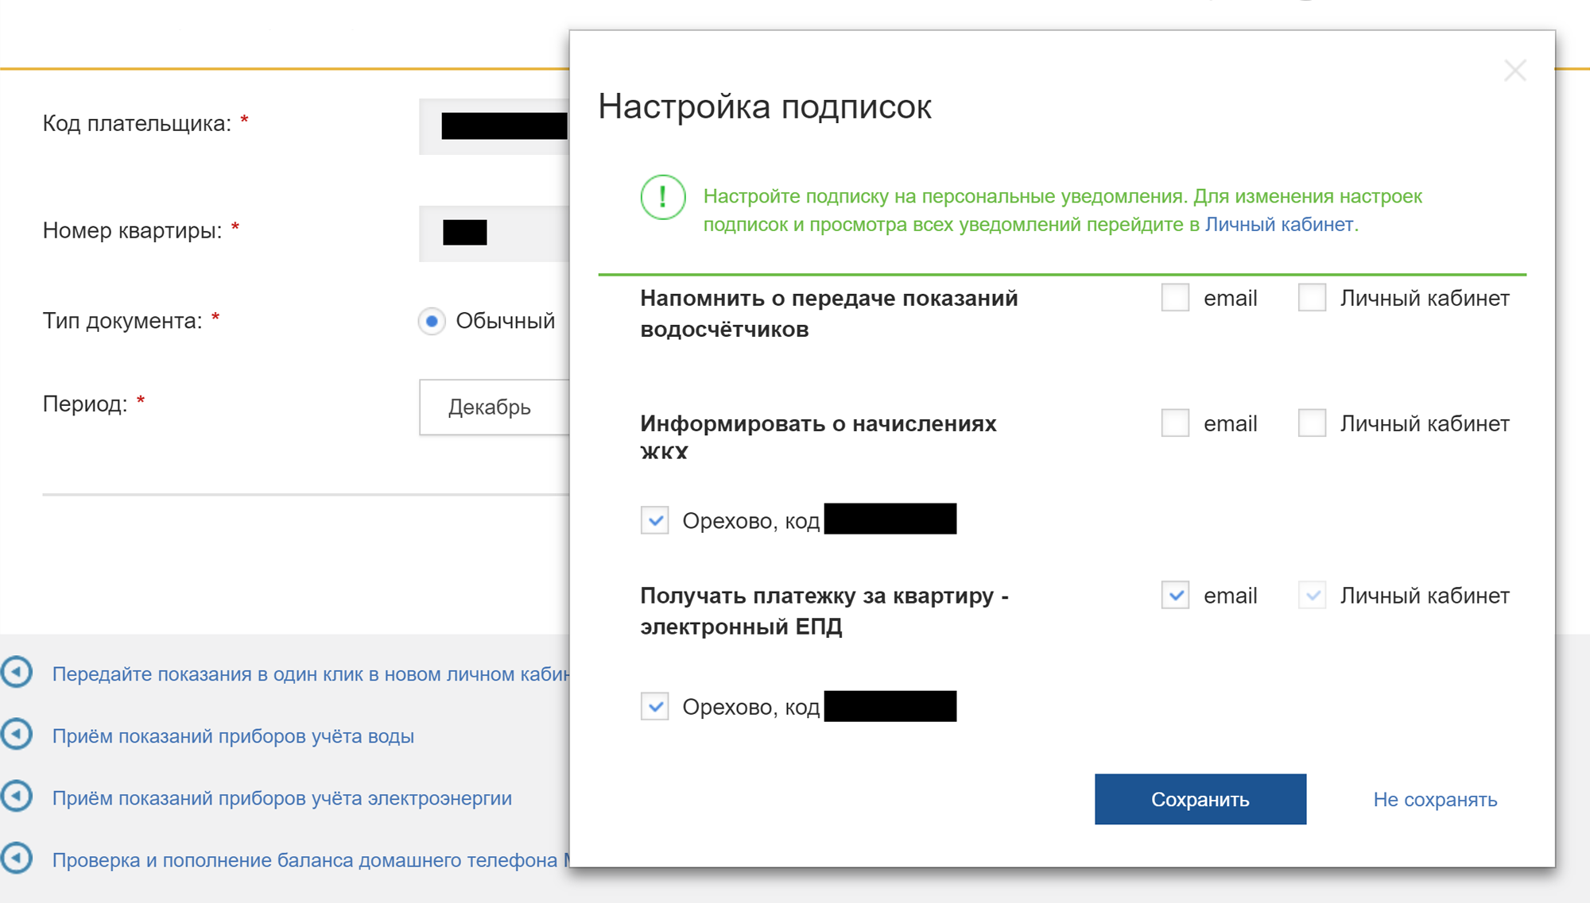Uncheck email for electronic ЕПД bill
1590x903 pixels.
1175,595
